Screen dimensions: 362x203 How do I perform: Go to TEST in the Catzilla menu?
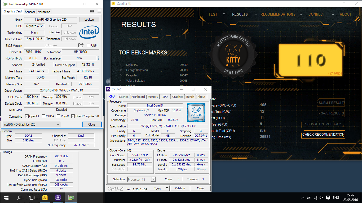pos(213,14)
